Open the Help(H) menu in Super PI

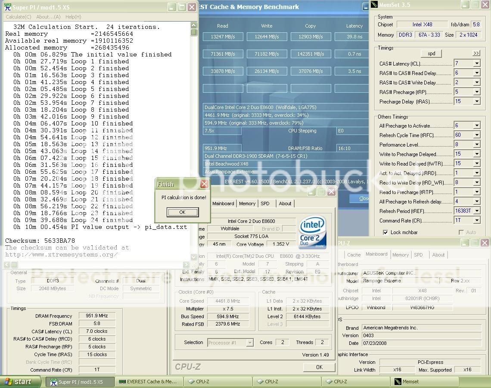(73, 17)
